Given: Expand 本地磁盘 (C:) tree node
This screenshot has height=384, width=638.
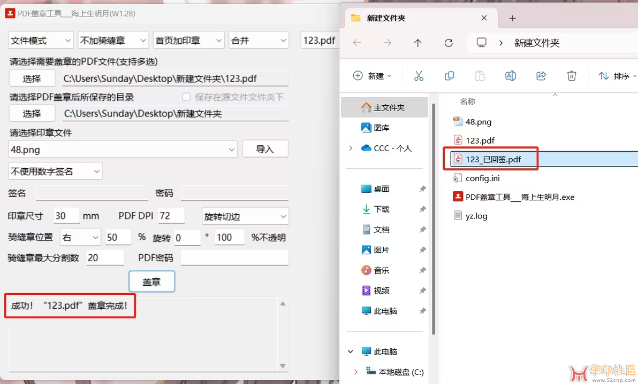Looking at the screenshot, I should (x=355, y=372).
